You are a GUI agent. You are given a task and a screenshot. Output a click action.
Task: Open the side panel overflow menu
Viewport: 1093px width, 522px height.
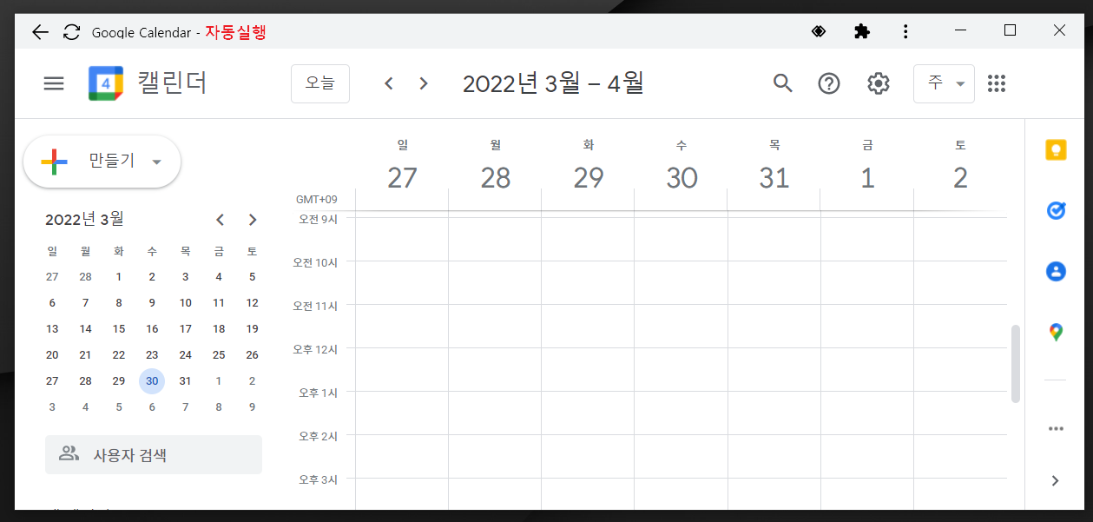[x=1055, y=428]
